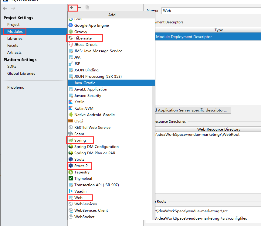The width and height of the screenshot is (261, 226).
Task: Click Application Server specific descriptor button
Action: click(193, 110)
